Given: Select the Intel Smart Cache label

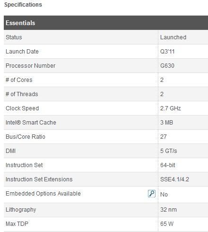Looking at the screenshot, I should point(31,123).
